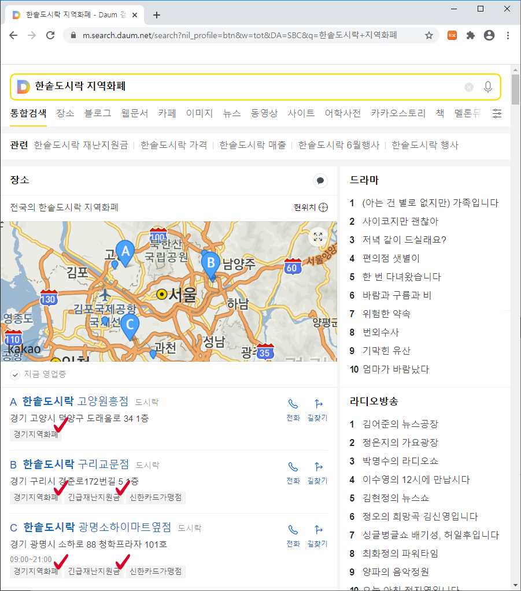The image size is (521, 591).
Task: Open related search 한솥도시락 가격
Action: click(173, 145)
